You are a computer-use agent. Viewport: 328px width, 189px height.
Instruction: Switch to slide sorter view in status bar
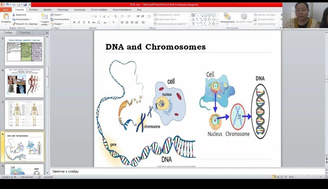click(x=278, y=177)
